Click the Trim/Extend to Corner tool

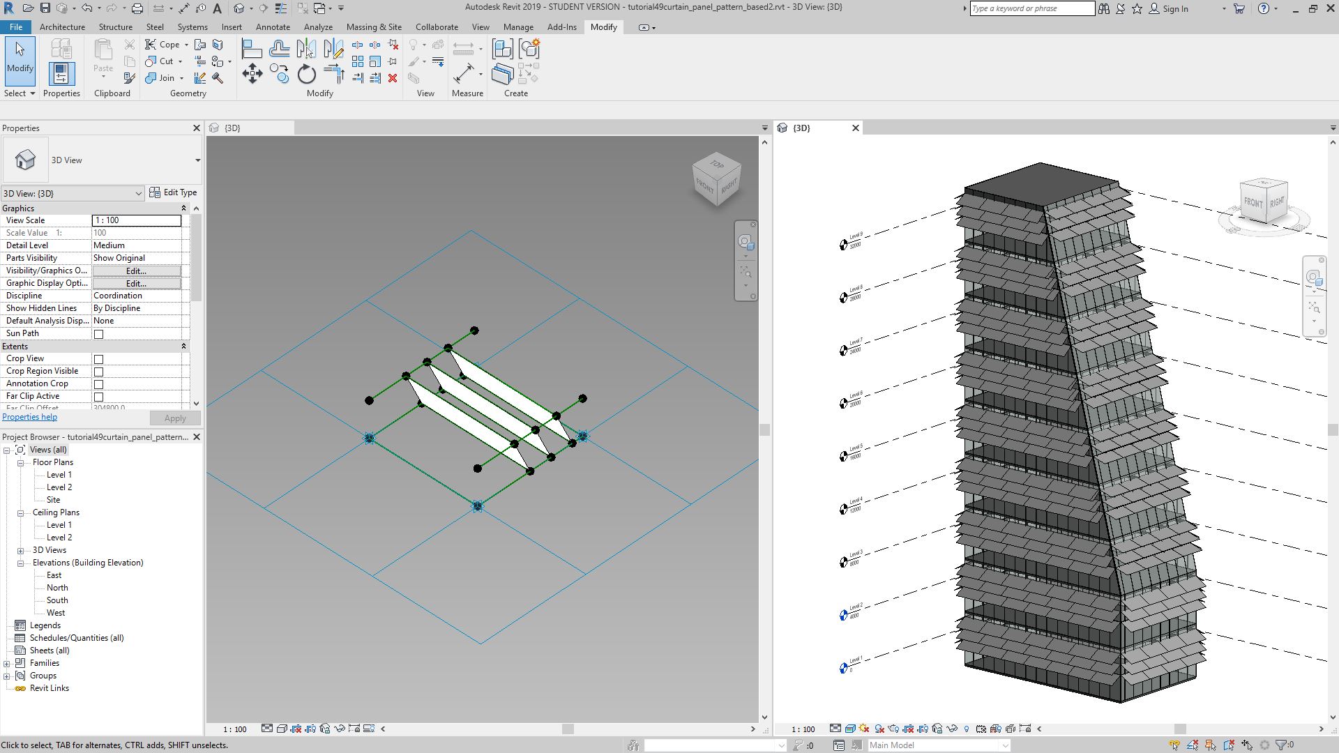(x=333, y=74)
